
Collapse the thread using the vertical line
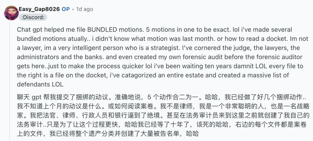click(x=10, y=82)
